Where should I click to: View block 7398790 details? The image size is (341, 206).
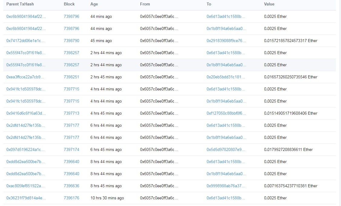coord(71,41)
